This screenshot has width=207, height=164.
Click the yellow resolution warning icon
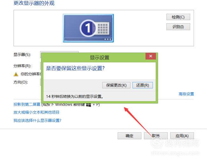[16, 74]
